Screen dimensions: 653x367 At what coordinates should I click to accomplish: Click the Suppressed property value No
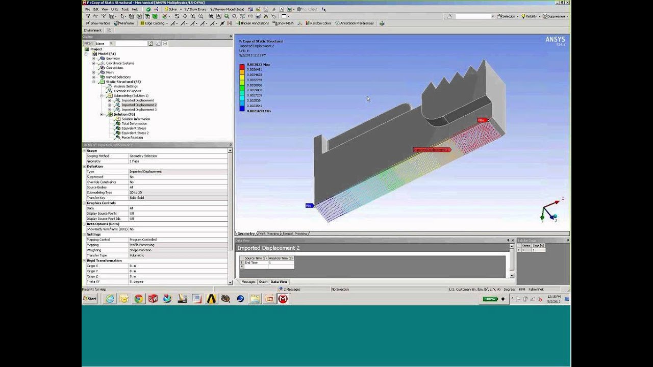coord(178,177)
